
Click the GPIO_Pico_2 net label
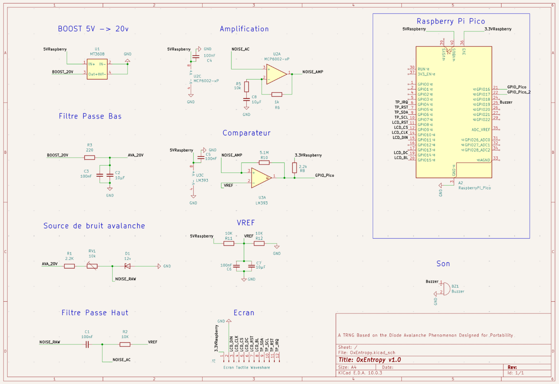pos(519,92)
